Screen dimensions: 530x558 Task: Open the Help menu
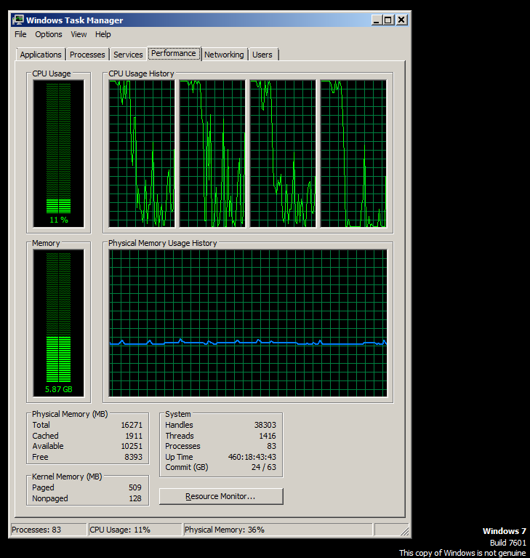(103, 34)
